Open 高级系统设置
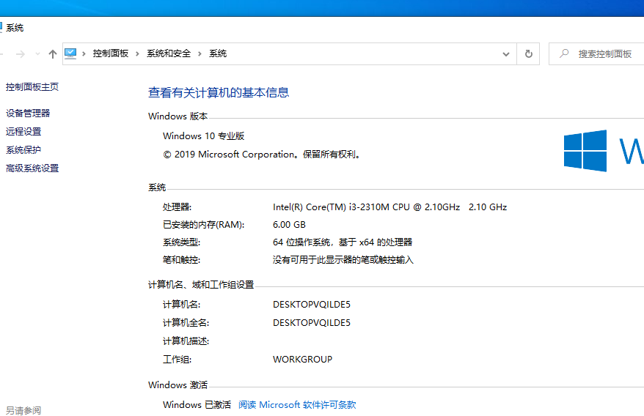 (x=32, y=168)
